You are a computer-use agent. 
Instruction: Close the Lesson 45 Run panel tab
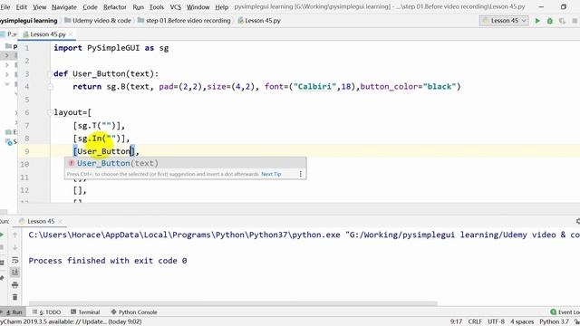(60, 221)
